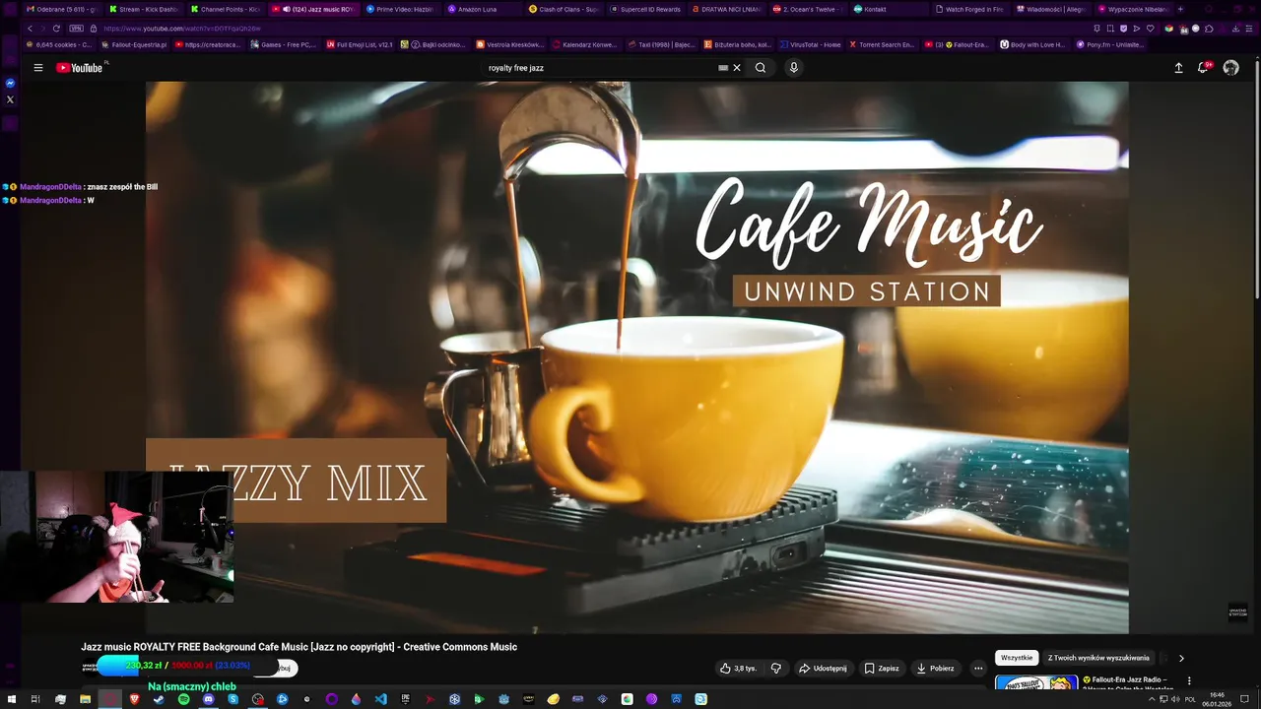Open the Fallout-Equestria.pl bookmark
This screenshot has height=709, width=1261.
pyautogui.click(x=134, y=44)
